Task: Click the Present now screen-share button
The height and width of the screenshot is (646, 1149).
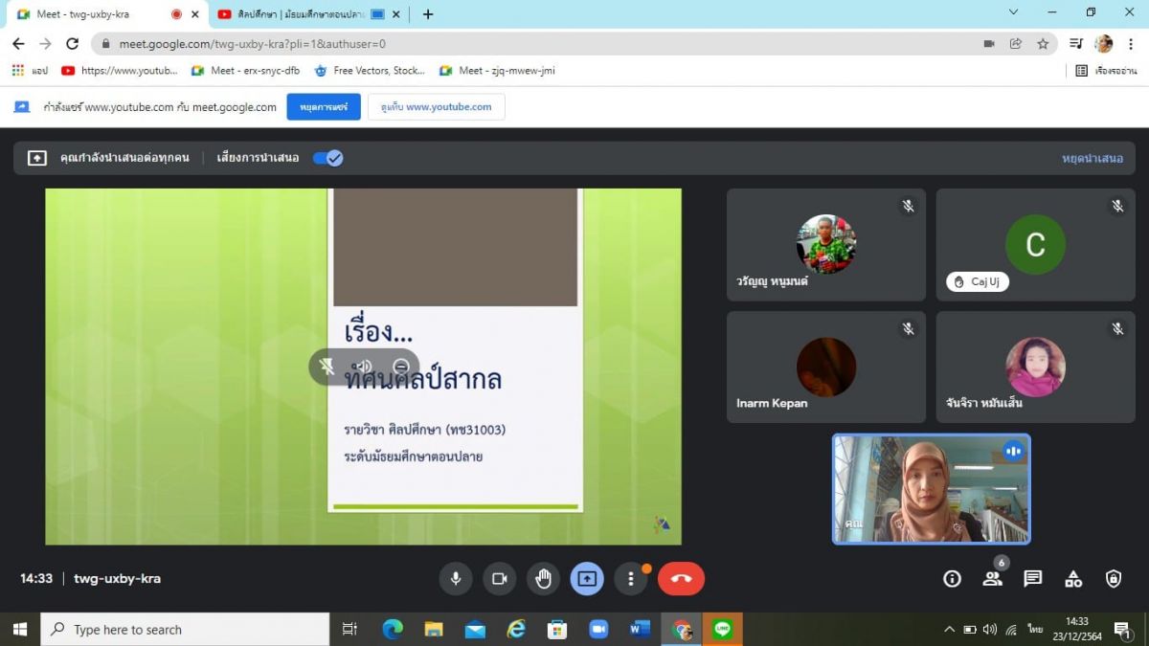Action: tap(587, 578)
